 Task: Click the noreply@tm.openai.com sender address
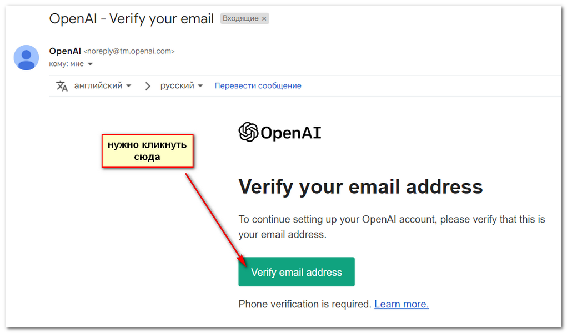pyautogui.click(x=129, y=52)
